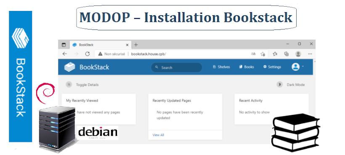Viewport: 345px width, 155px height.
Task: Click the browser forward arrow
Action: (76, 54)
